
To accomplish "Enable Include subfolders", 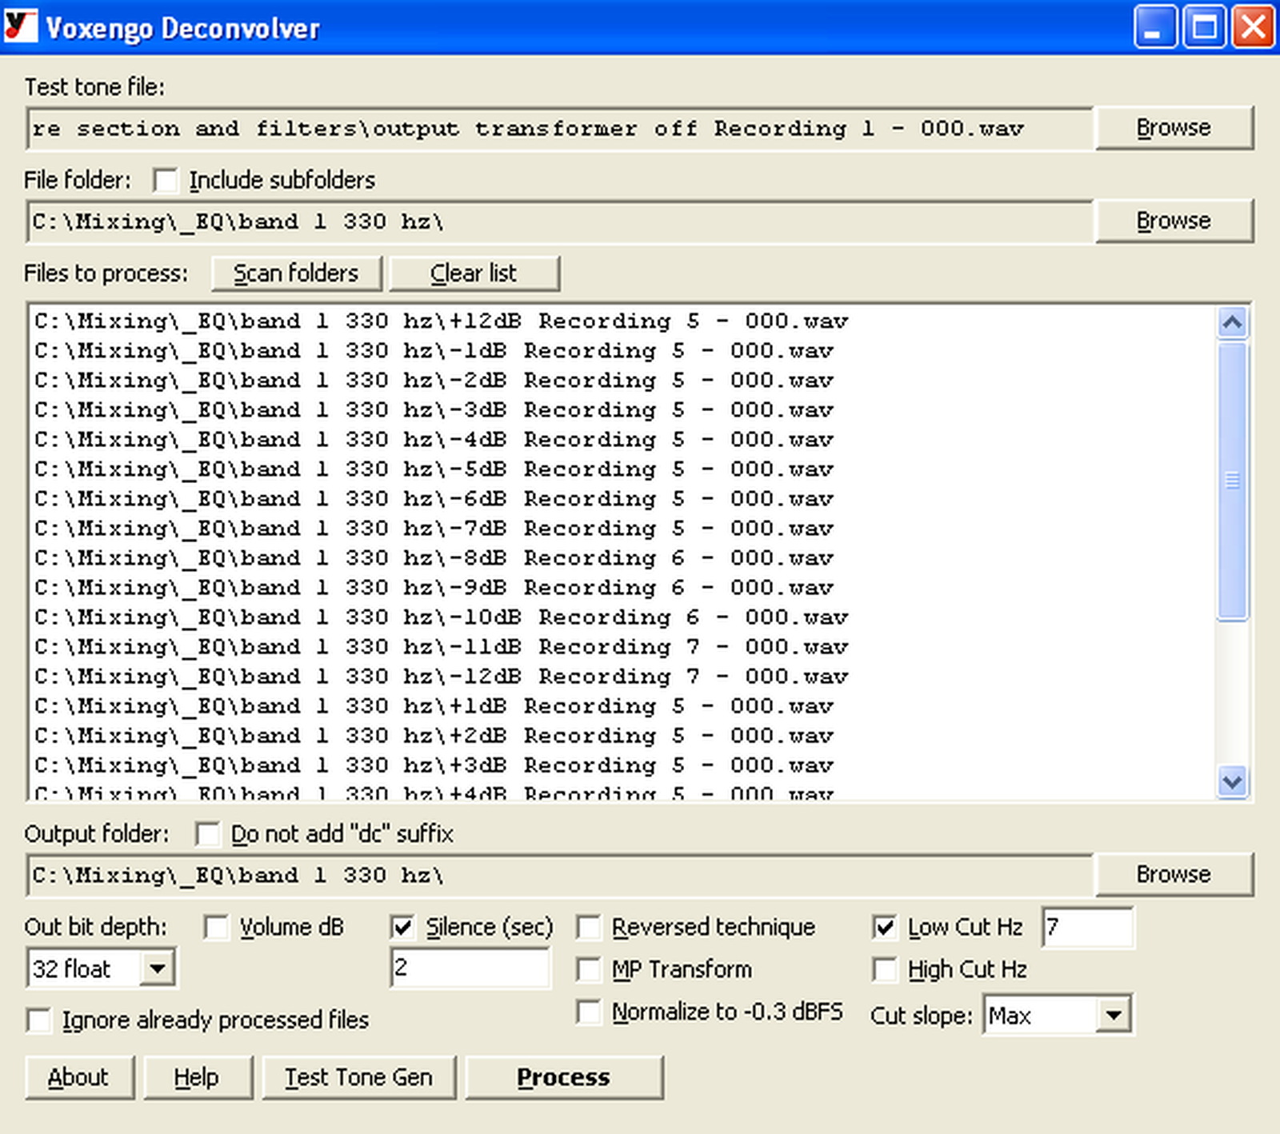I will click(x=166, y=180).
